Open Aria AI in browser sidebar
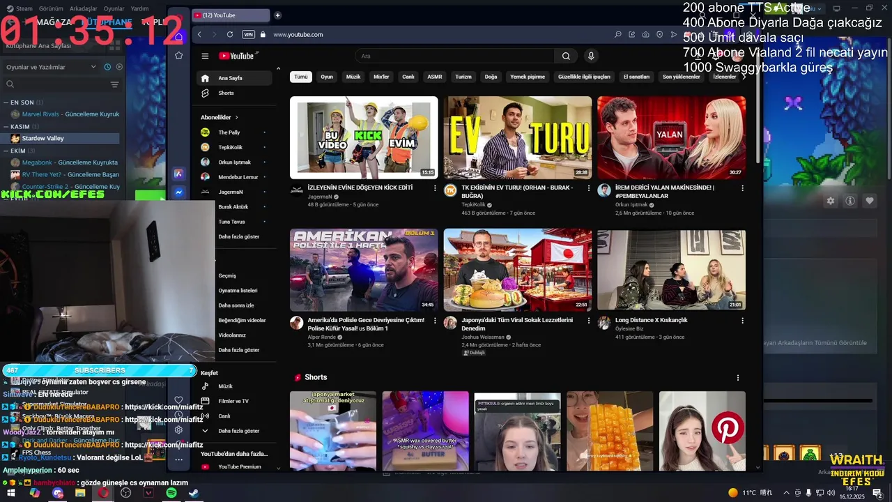The image size is (892, 502). (x=179, y=174)
